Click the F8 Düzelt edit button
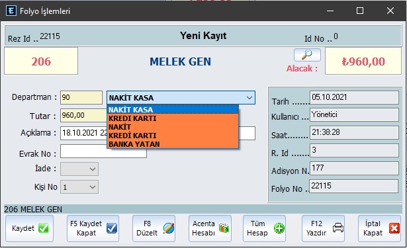Screen dimensions: 407x248 click(x=154, y=228)
